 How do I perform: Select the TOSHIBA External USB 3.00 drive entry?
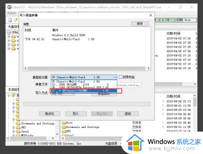click(84, 87)
